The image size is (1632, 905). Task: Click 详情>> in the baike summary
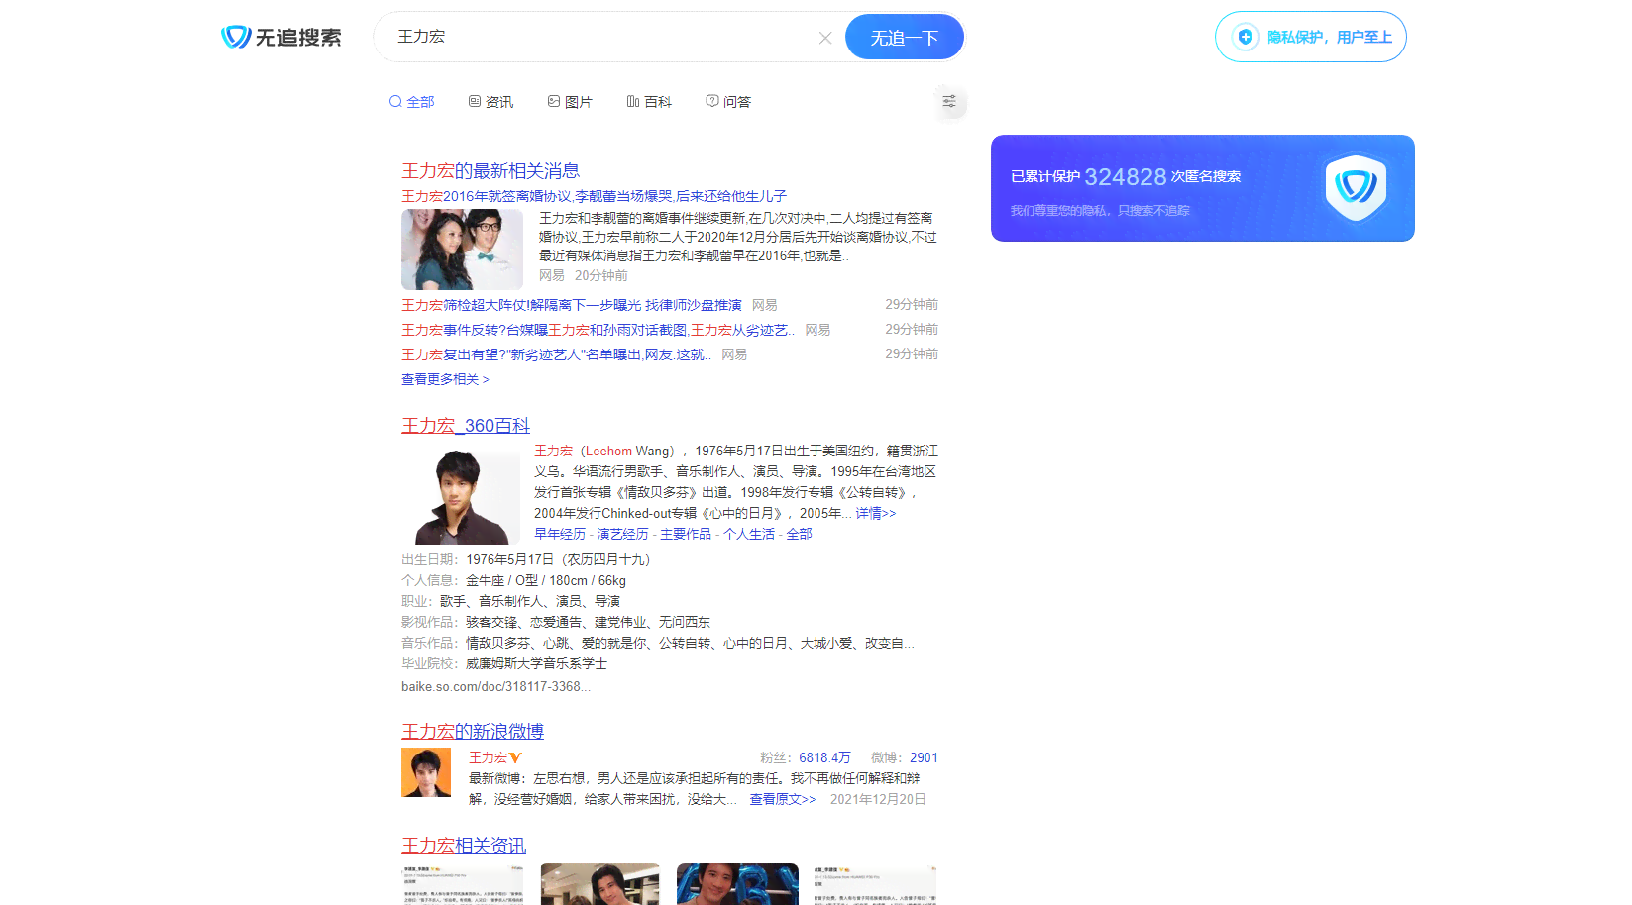click(x=876, y=513)
